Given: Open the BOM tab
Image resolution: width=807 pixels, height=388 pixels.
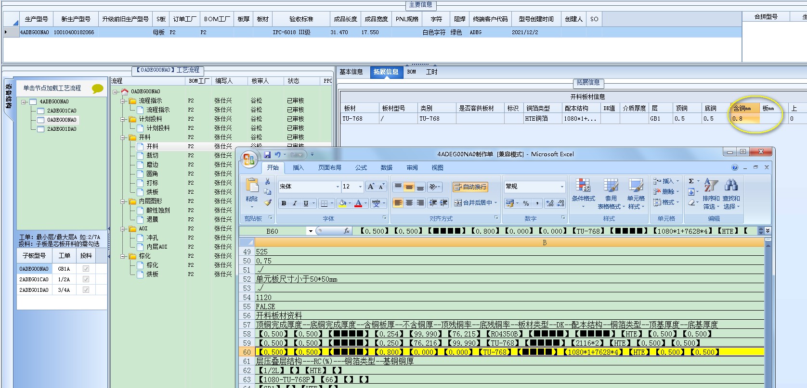Looking at the screenshot, I should [412, 72].
